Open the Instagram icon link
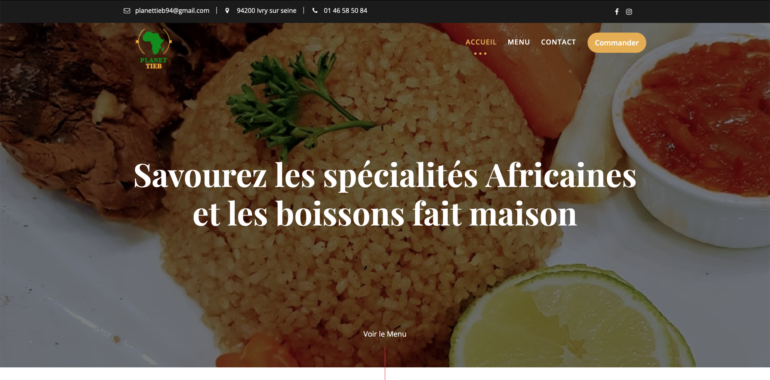Viewport: 770px width, 380px height. click(x=629, y=12)
